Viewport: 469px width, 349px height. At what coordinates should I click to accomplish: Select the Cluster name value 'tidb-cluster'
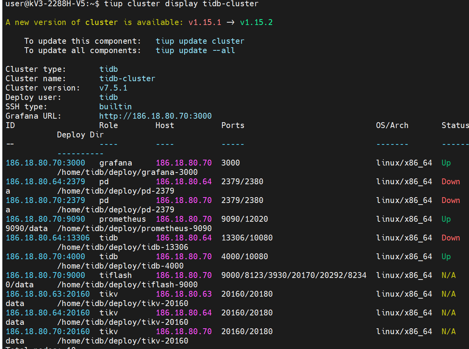click(x=127, y=78)
